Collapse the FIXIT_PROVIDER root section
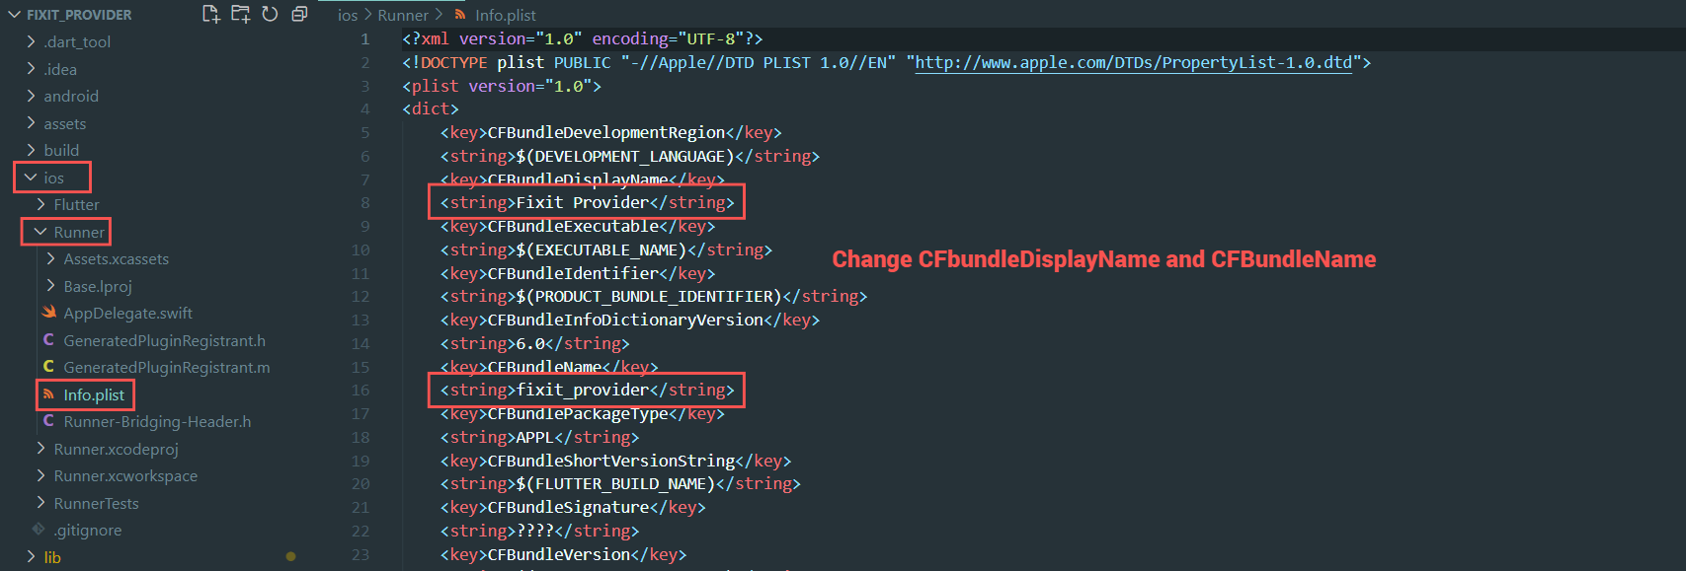Image resolution: width=1686 pixels, height=571 pixels. (x=13, y=15)
